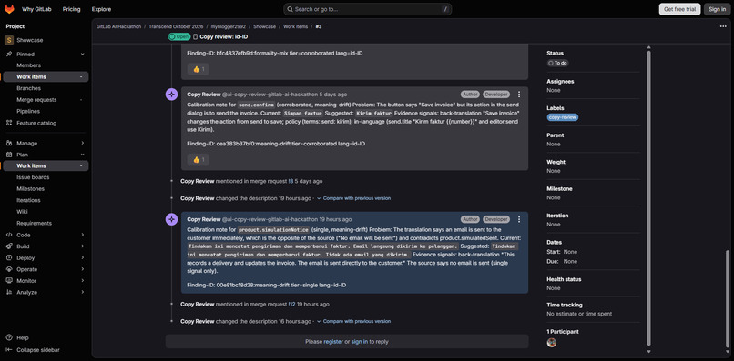Image resolution: width=734 pixels, height=361 pixels.
Task: Expand the Monitor section
Action: 82,281
